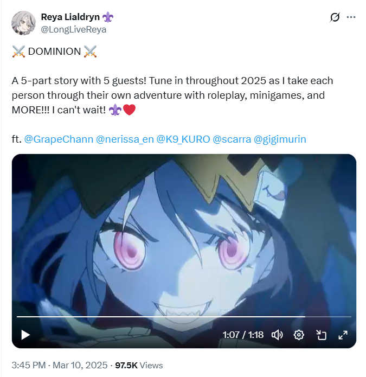Viewport: 366px width, 377px height.
Task: Open the @LongLiveReya handle
Action: (x=74, y=30)
